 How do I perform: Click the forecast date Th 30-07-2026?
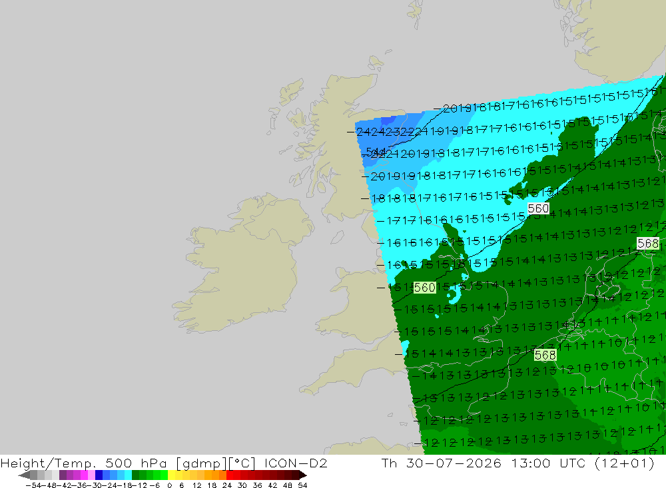(x=442, y=463)
